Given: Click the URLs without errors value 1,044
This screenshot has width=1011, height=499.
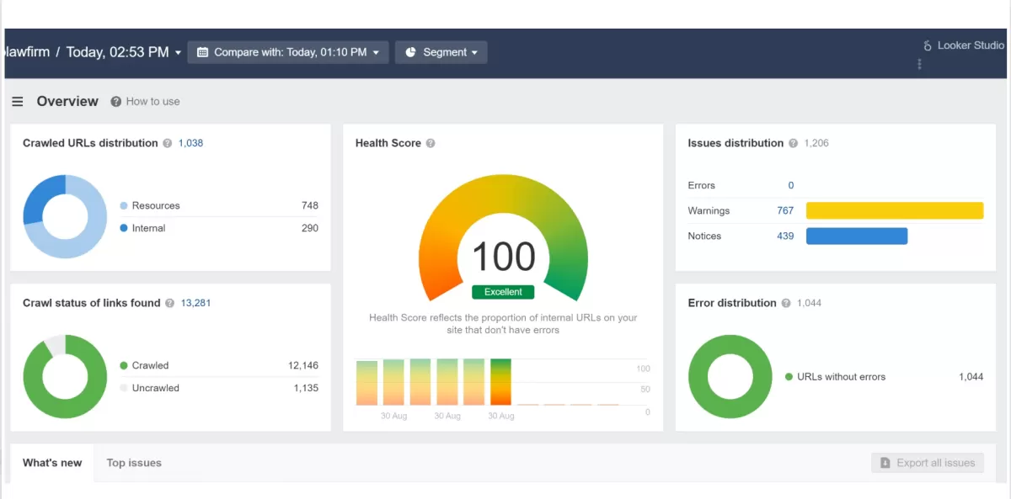Looking at the screenshot, I should point(971,377).
